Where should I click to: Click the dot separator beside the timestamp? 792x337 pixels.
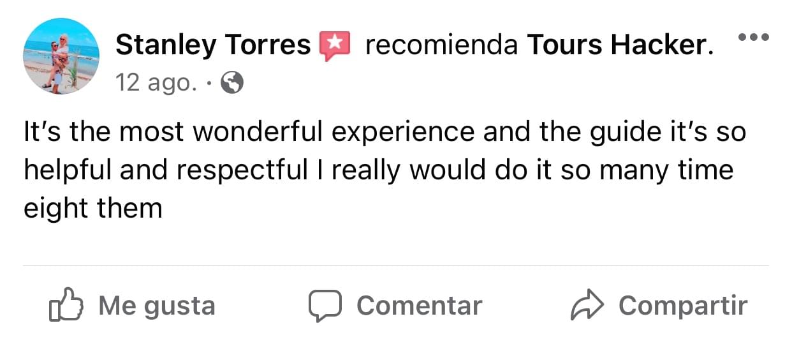point(210,83)
